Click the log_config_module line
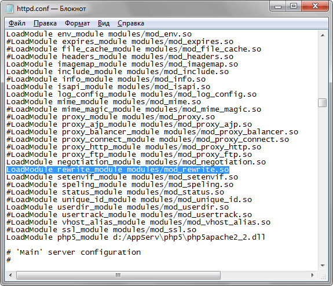Viewport: 333px width, 286px height. pos(131,94)
